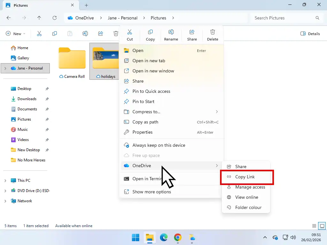Unpin Downloads from the sidebar
327x245 pixels.
(x=47, y=99)
